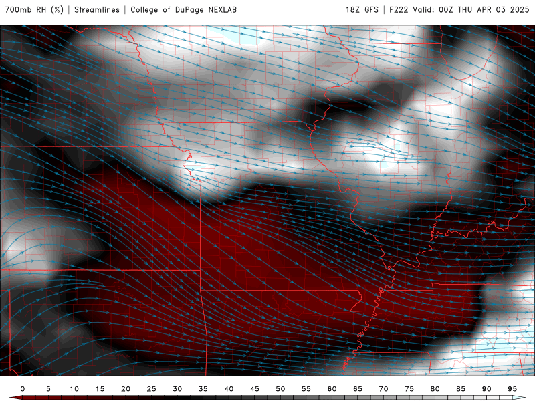Click the '50' label on the RH legend

(x=280, y=389)
